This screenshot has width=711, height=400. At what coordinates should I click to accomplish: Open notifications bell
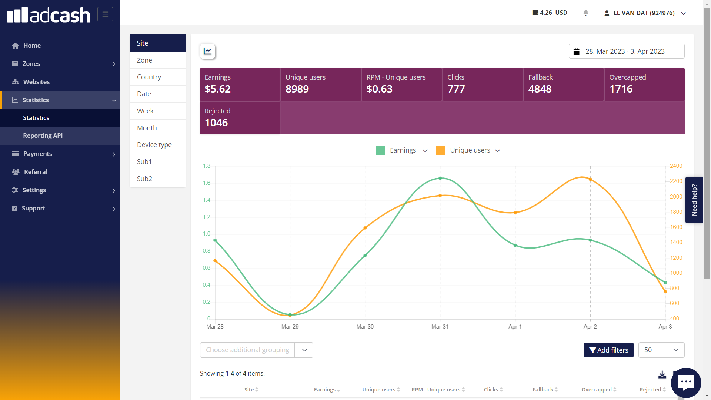click(x=586, y=13)
